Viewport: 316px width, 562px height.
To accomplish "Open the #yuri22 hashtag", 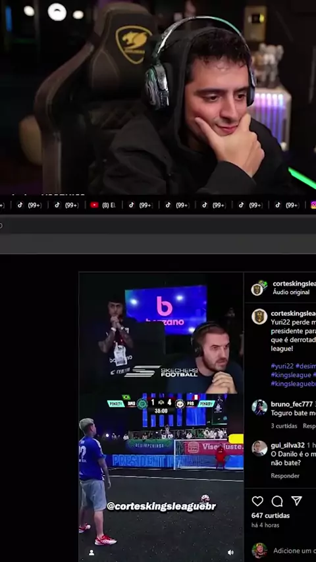I will coord(282,366).
